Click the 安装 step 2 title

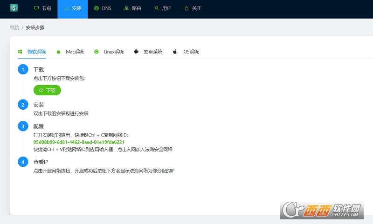tap(39, 105)
